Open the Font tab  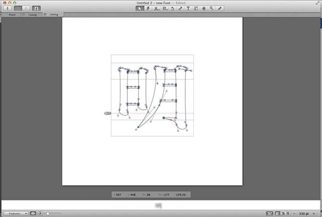point(12,15)
